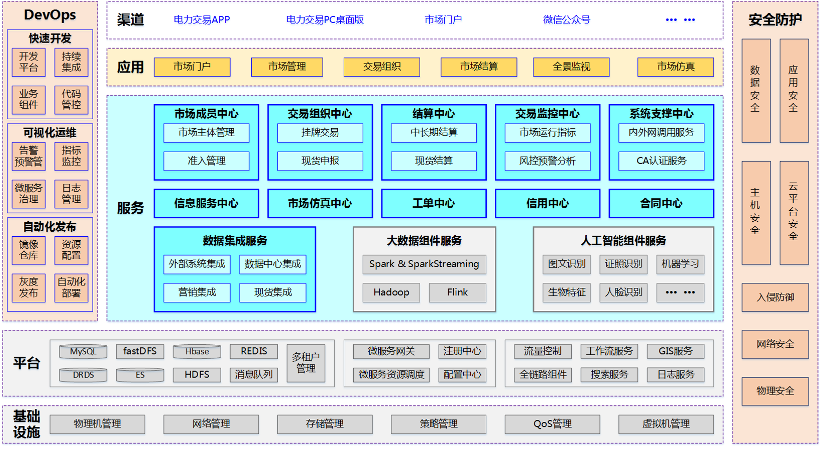Screen dimensions: 821x450
Task: Click the 入侵防御 security box
Action: pyautogui.click(x=774, y=297)
